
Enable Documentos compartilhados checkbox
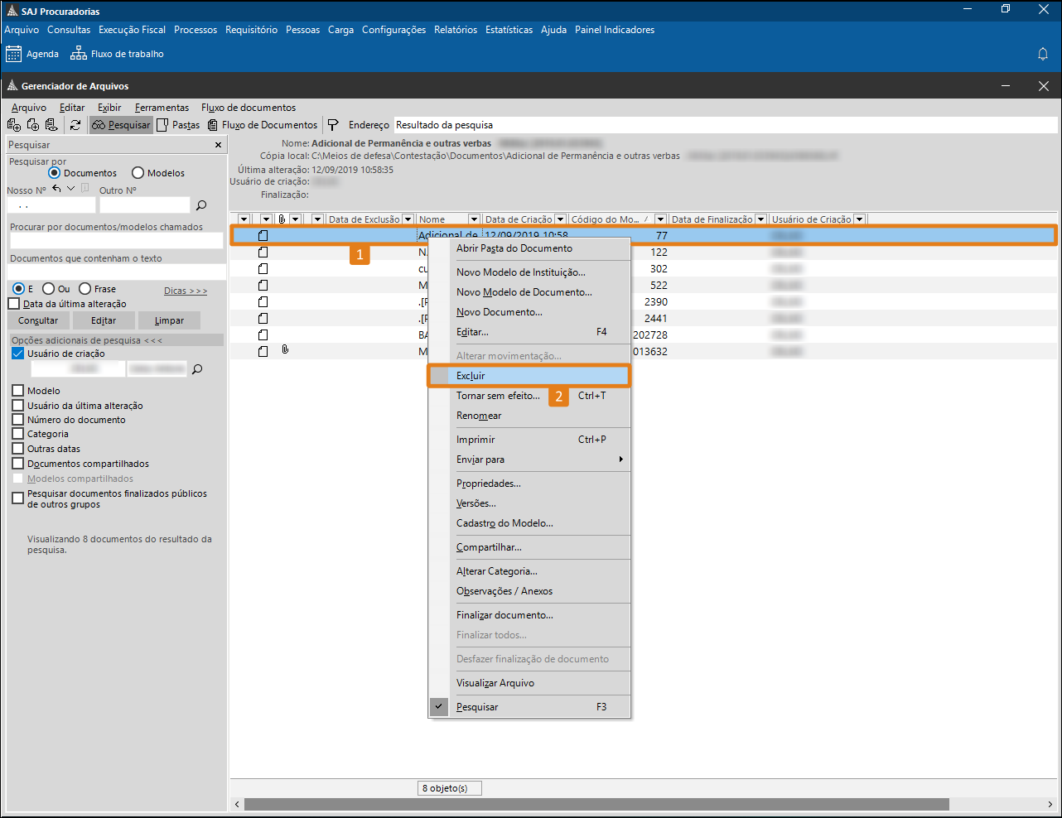tap(18, 464)
